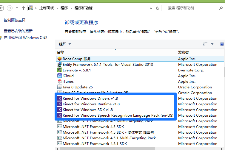The height and width of the screenshot is (150, 225).
Task: Click the change view icon
Action: (x=205, y=44)
